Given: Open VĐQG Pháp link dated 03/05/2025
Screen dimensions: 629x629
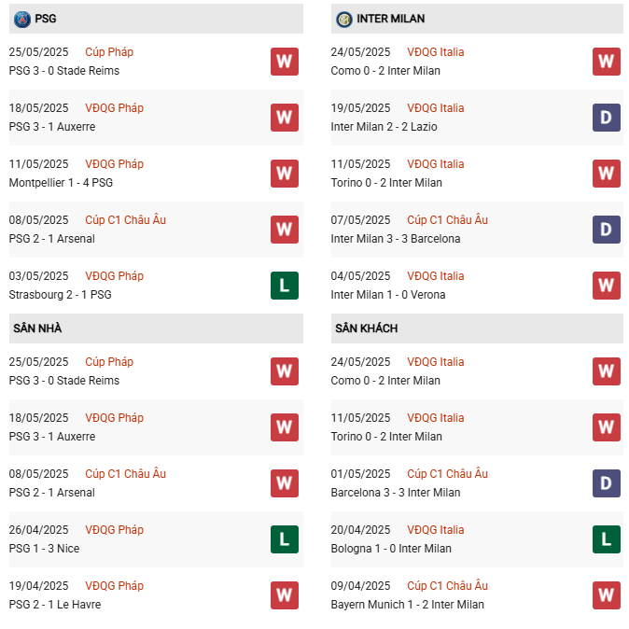Looking at the screenshot, I should pyautogui.click(x=115, y=276).
